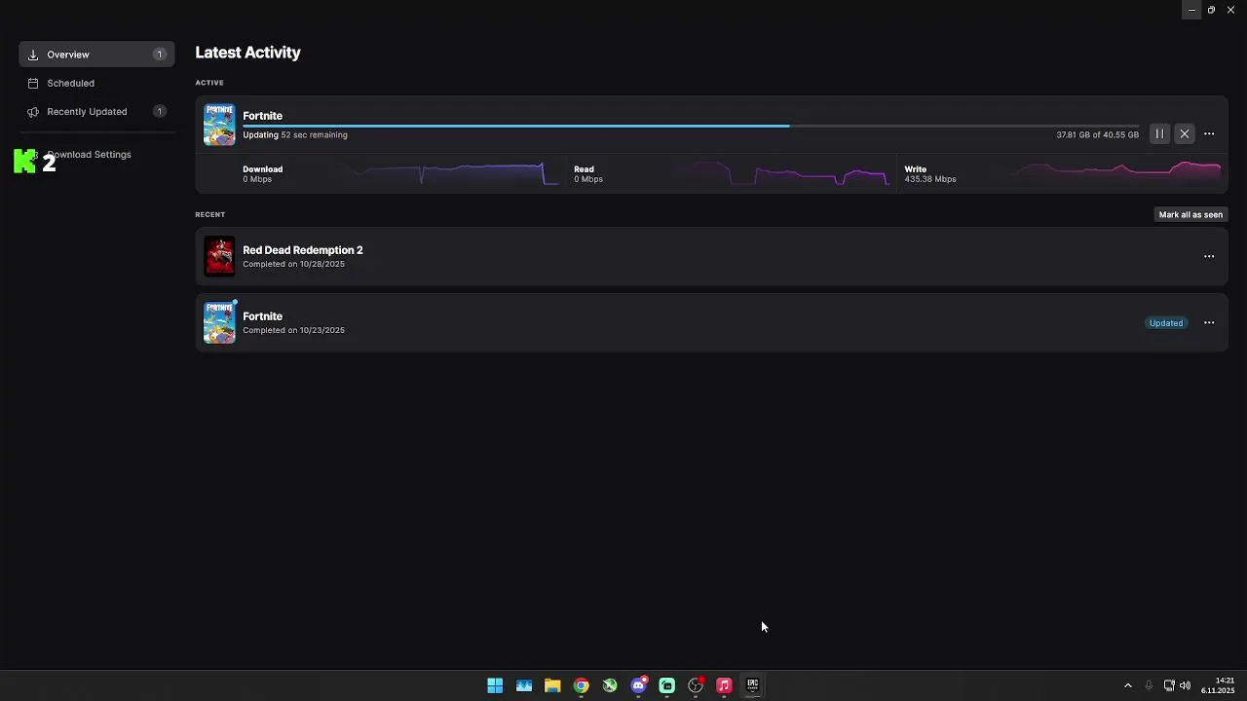The height and width of the screenshot is (701, 1247).
Task: Open the OBS icon on taskbar
Action: (696, 685)
